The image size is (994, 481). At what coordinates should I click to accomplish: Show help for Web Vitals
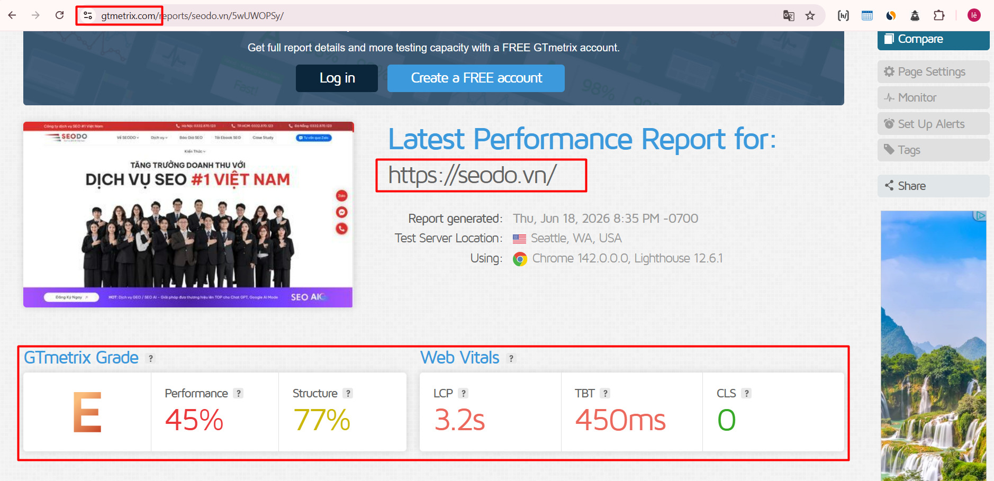(511, 358)
